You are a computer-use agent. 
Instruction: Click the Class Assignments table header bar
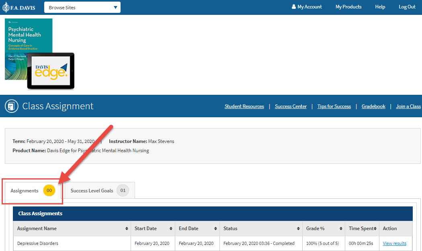213,214
